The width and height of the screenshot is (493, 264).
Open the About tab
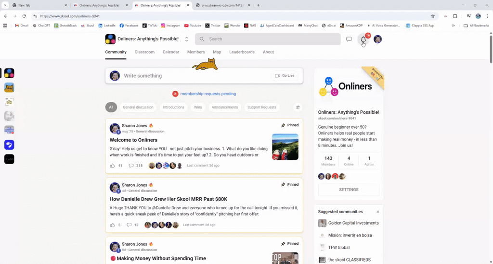click(268, 52)
